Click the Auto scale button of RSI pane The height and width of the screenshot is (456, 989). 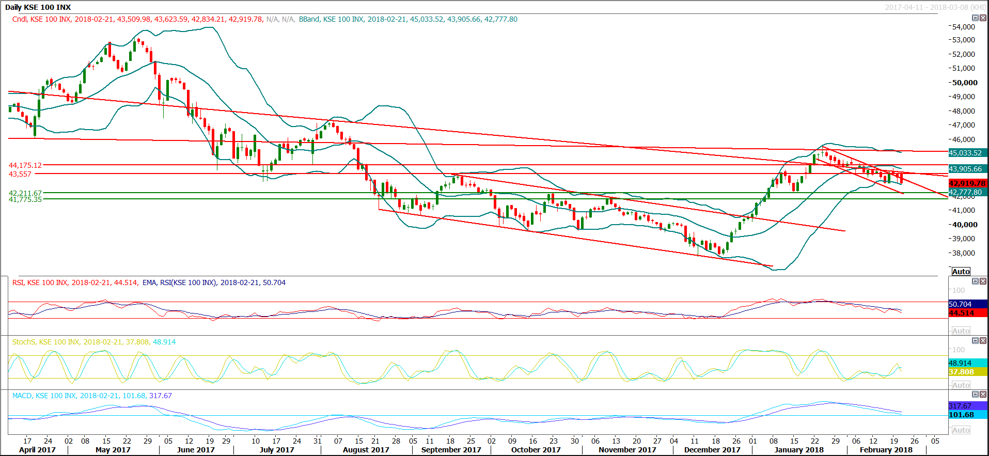(x=961, y=331)
